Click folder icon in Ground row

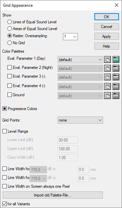(116, 96)
